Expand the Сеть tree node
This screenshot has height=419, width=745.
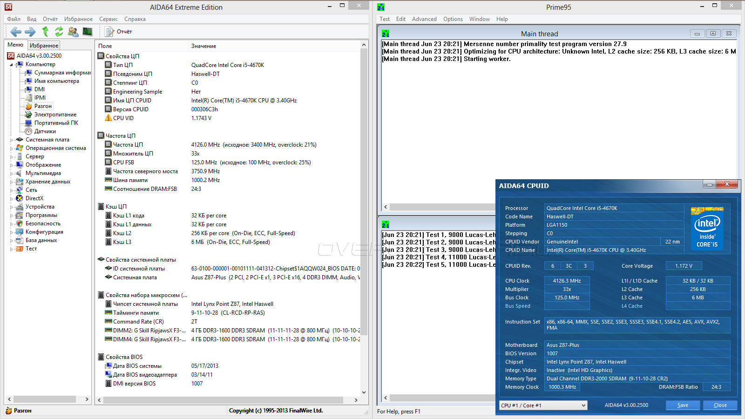11,190
